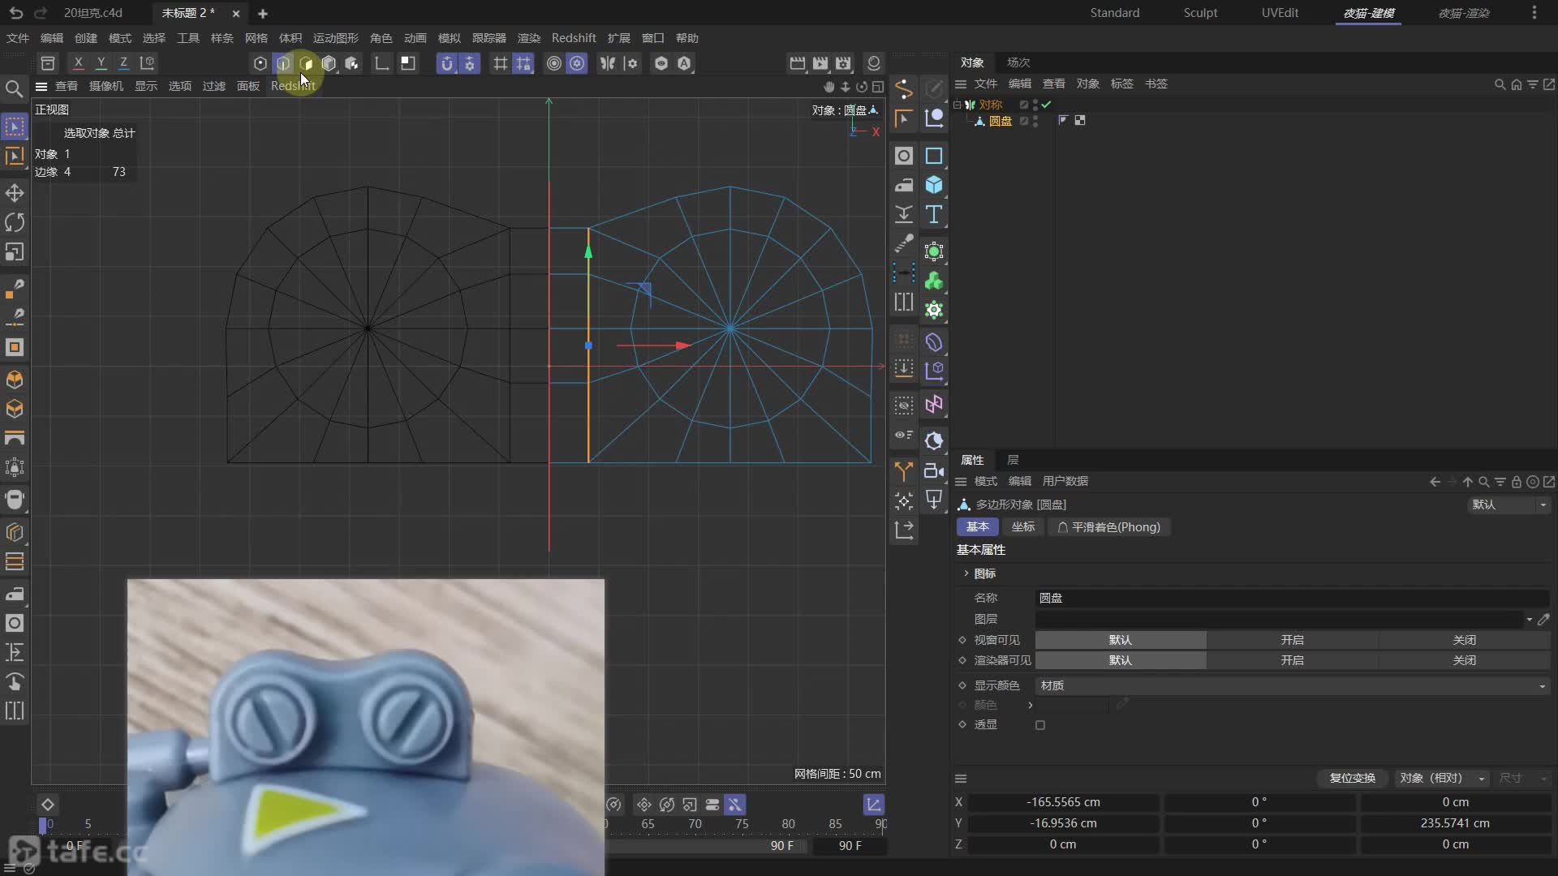The height and width of the screenshot is (876, 1558).
Task: Open the new tab plus button
Action: point(262,14)
